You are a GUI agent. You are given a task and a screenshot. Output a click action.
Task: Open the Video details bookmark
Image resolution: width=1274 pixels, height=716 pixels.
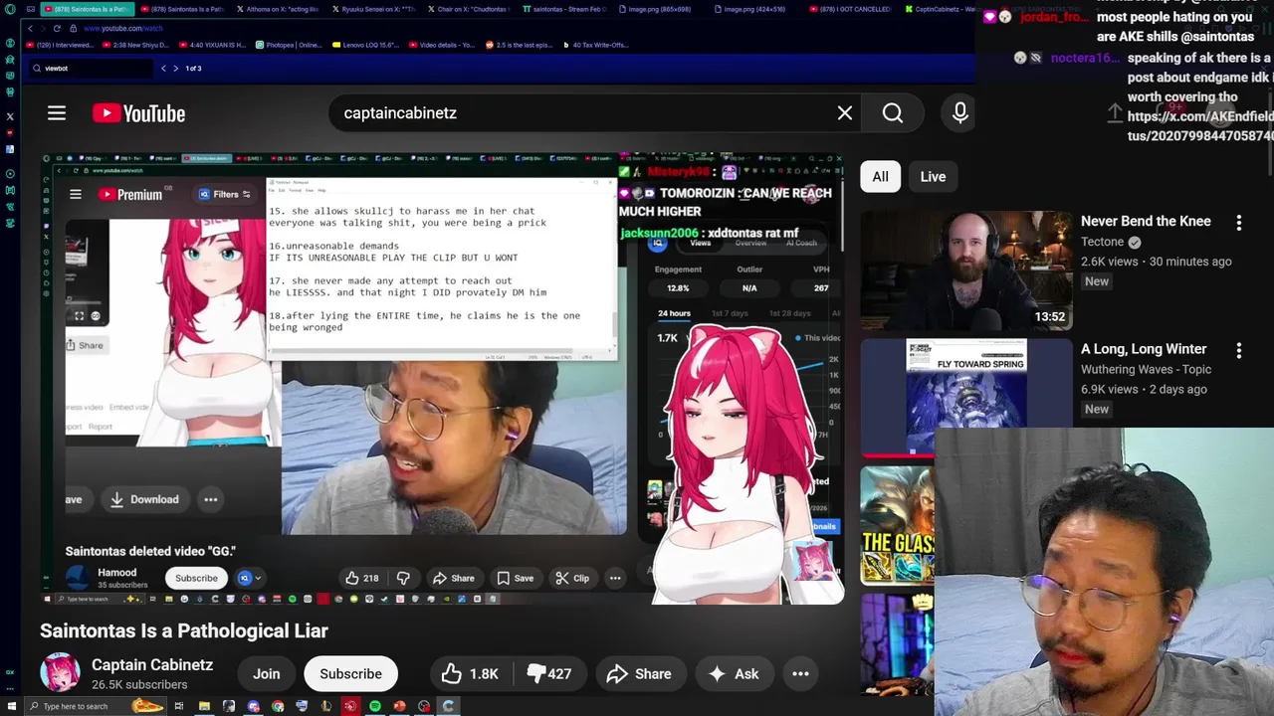pyautogui.click(x=441, y=45)
